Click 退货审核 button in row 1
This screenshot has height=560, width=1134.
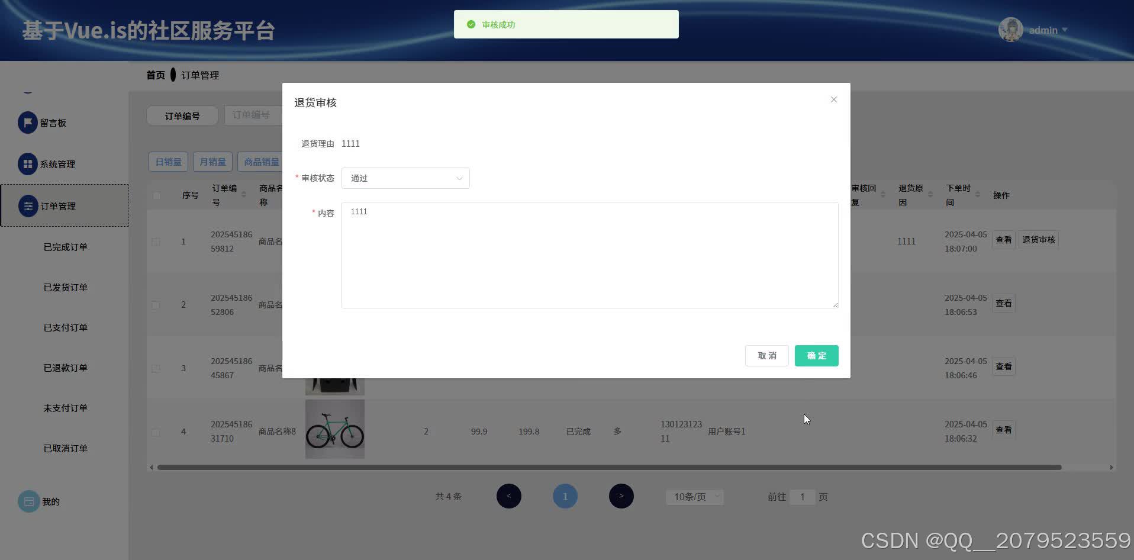tap(1039, 240)
